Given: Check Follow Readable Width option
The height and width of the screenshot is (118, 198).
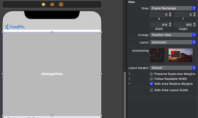Looking at the screenshot, I should [151, 79].
